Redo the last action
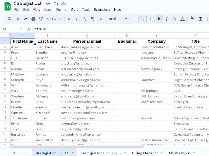209x156 pixels. pyautogui.click(x=25, y=19)
